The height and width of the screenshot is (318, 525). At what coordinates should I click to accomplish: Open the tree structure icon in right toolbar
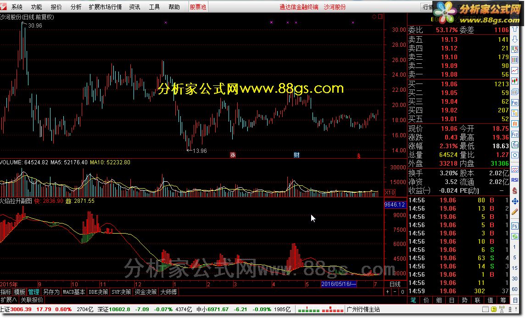coord(514,113)
